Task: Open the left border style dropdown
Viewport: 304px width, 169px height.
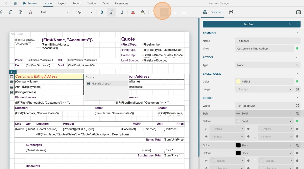Action: pyautogui.click(x=227, y=129)
